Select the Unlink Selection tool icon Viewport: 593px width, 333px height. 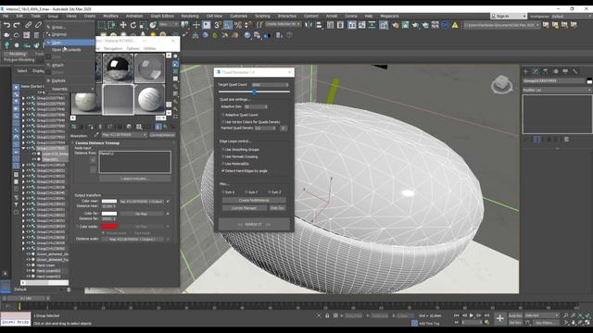coord(38,25)
